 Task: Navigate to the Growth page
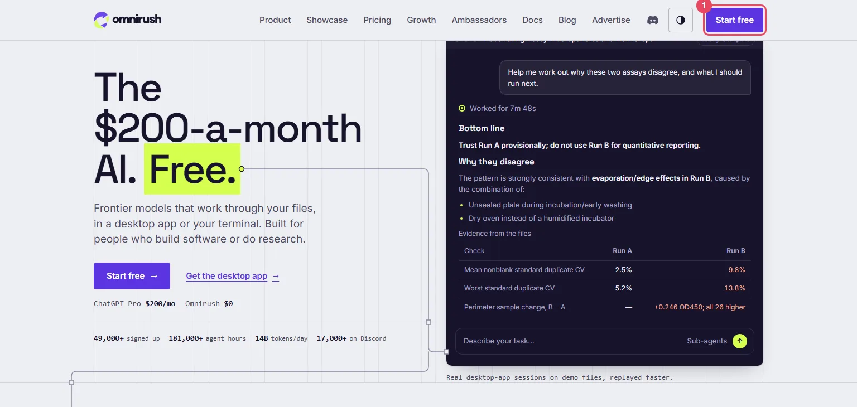[x=421, y=20]
